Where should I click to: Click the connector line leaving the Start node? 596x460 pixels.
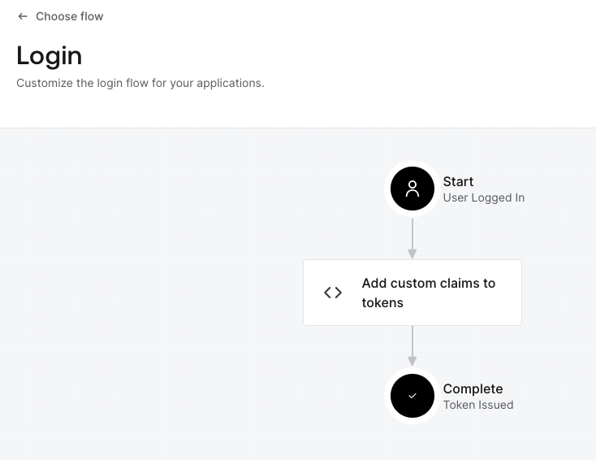[x=412, y=234]
